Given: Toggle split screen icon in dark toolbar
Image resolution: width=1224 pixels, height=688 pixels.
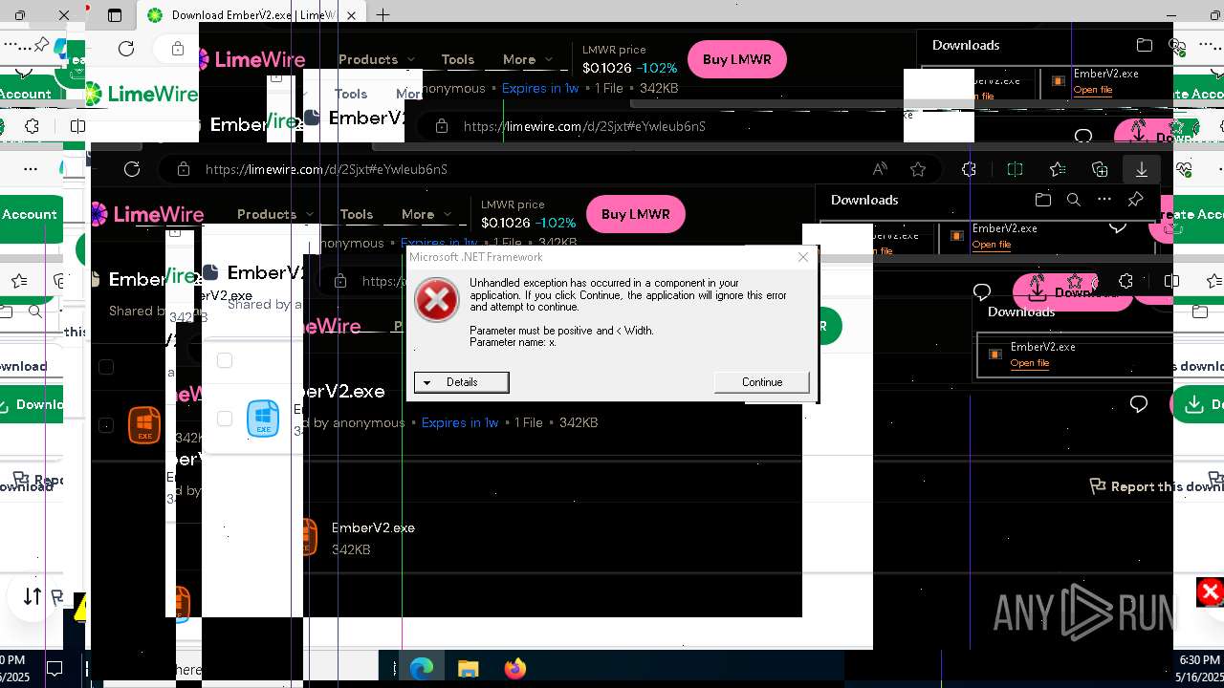Looking at the screenshot, I should [x=1015, y=169].
